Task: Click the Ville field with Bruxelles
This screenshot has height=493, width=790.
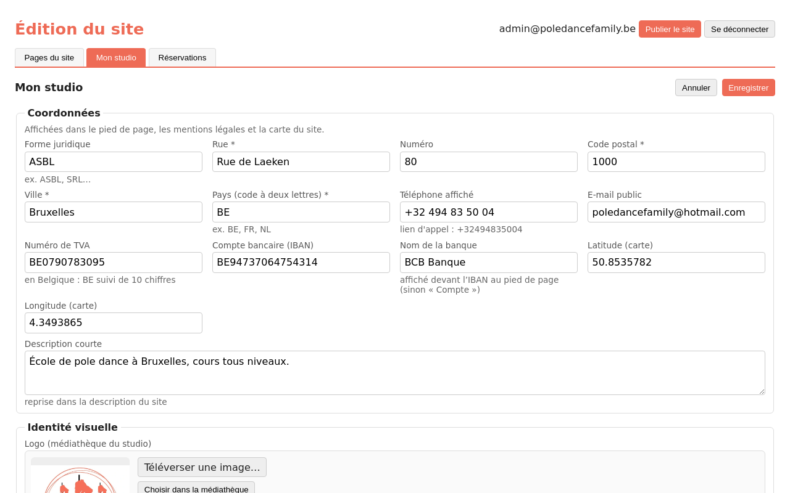Action: pyautogui.click(x=114, y=212)
